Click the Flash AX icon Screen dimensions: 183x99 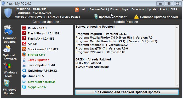click(24, 38)
